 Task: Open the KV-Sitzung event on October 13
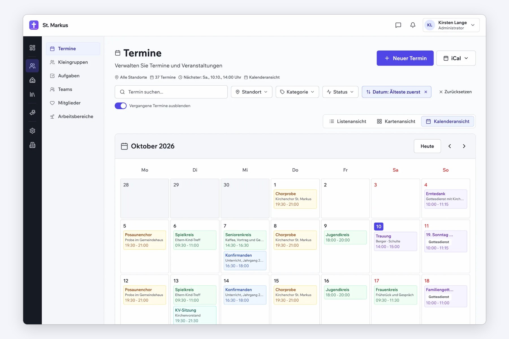pyautogui.click(x=195, y=315)
